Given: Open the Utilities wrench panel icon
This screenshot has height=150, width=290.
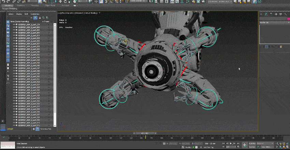Looking at the screenshot, I should point(285,14).
